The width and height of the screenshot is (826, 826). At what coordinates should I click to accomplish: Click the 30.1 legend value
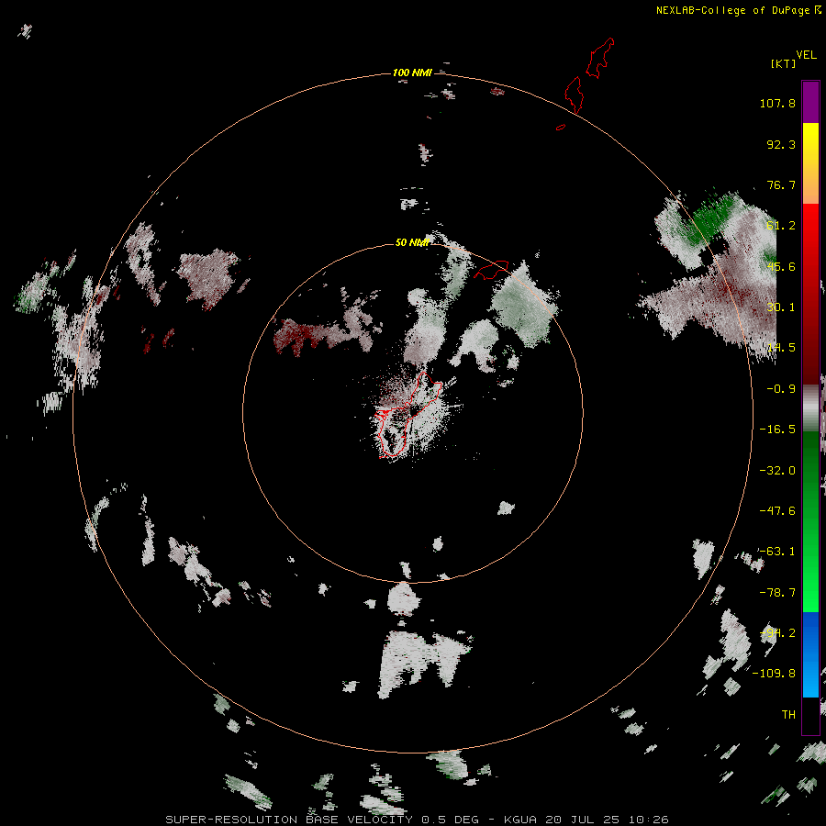pos(781,307)
